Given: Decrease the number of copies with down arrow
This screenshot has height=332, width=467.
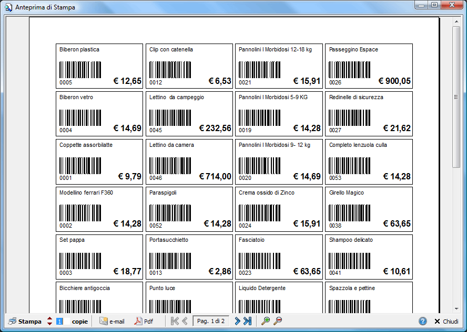Looking at the screenshot, I should 50,324.
